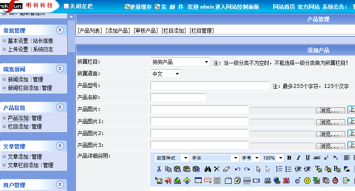
Task: Apply strikethrough ABC formatting
Action: point(317,157)
